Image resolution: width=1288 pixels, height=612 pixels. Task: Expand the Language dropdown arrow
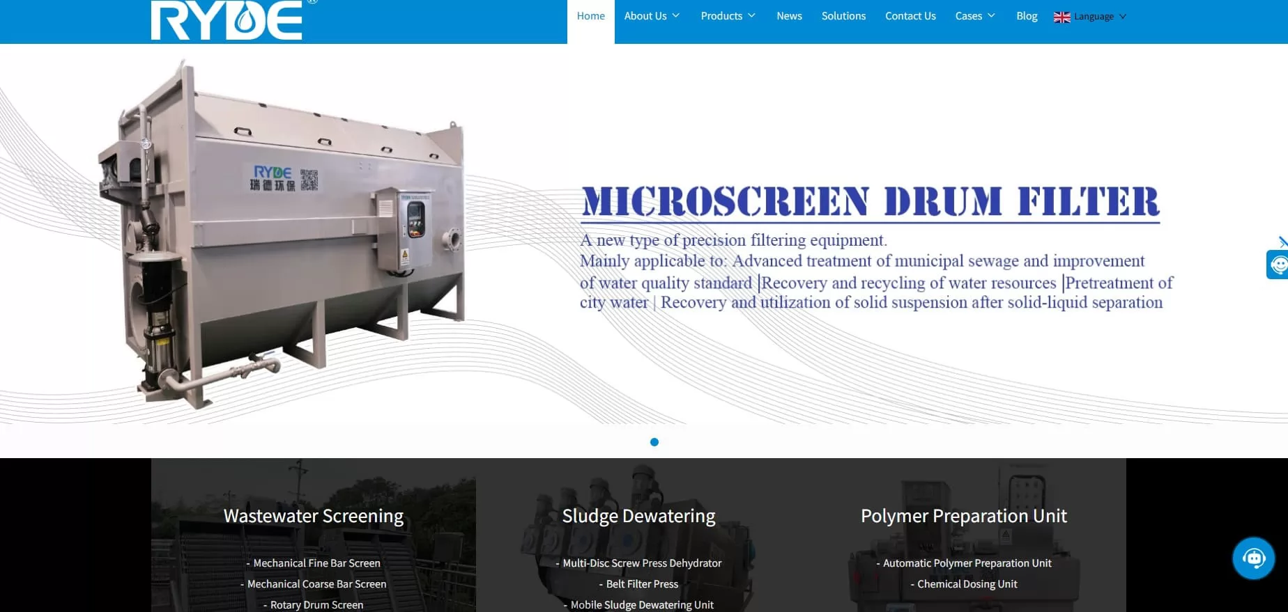pyautogui.click(x=1122, y=17)
